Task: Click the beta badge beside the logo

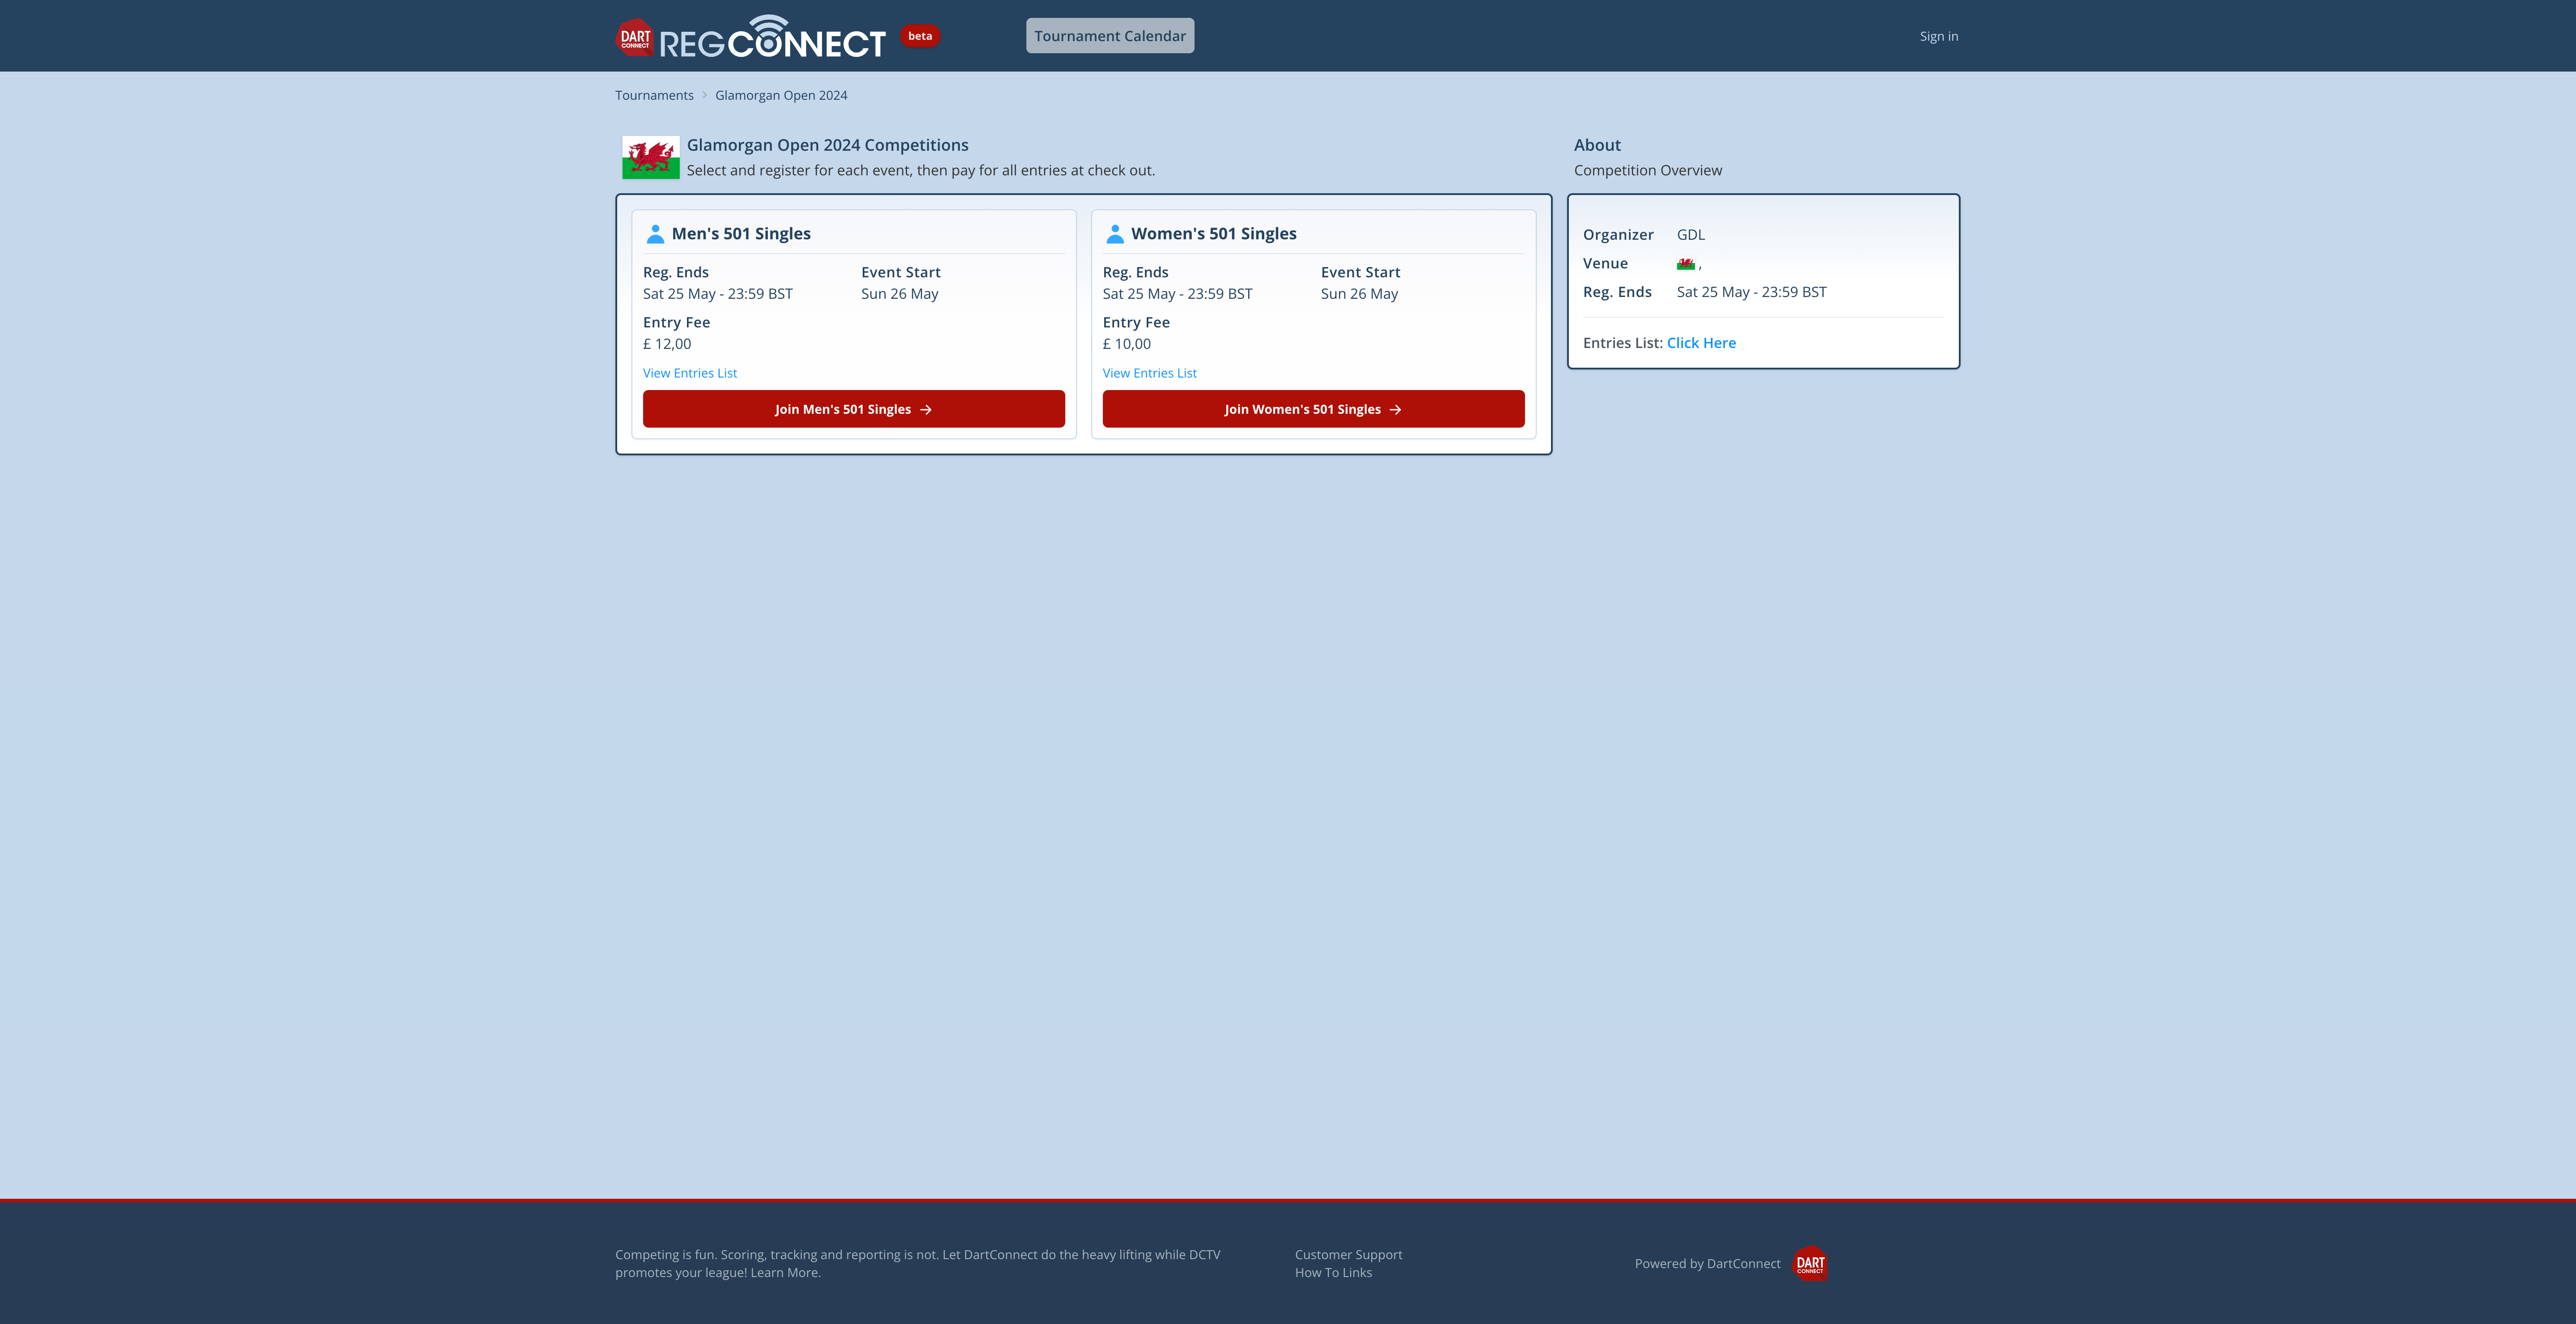Action: pos(920,36)
